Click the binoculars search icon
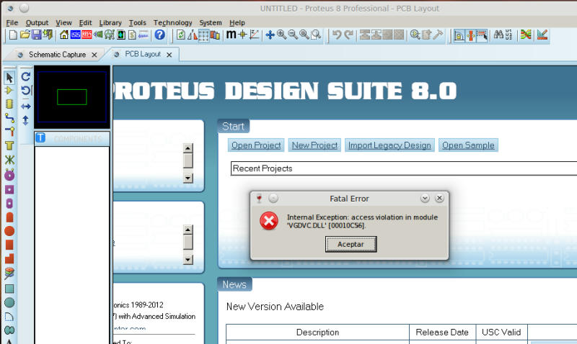Screen dimensions: 577x344 498,35
